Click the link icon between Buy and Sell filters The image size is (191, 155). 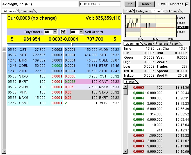point(63,32)
